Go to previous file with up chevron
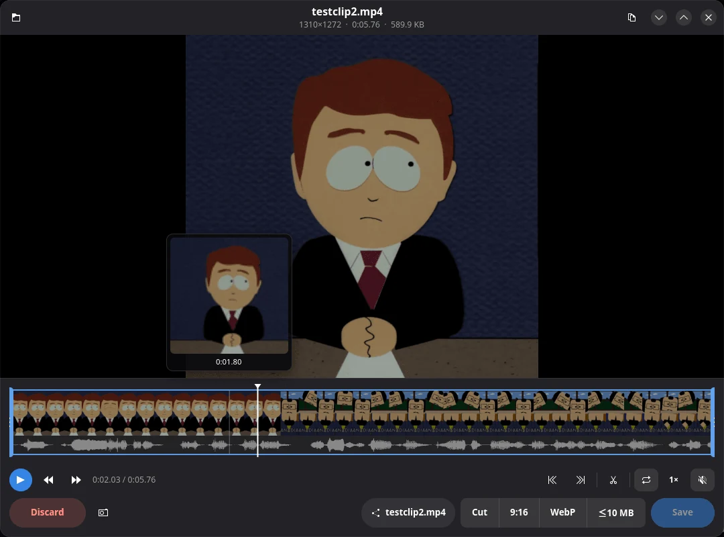This screenshot has width=724, height=537. pos(684,17)
